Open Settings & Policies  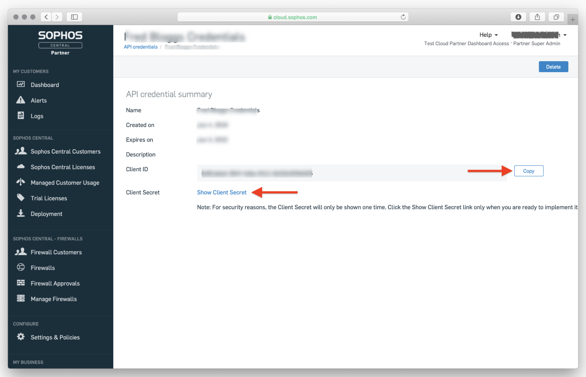pyautogui.click(x=55, y=337)
